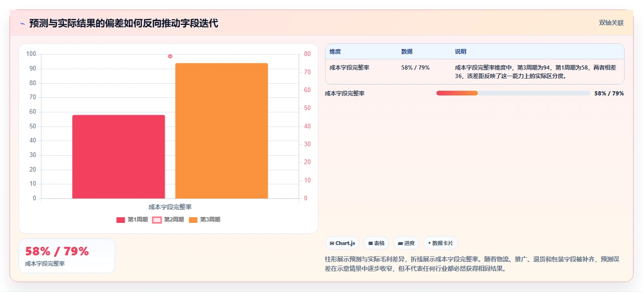
Task: Select the 进度 tag chip
Action: tap(406, 243)
